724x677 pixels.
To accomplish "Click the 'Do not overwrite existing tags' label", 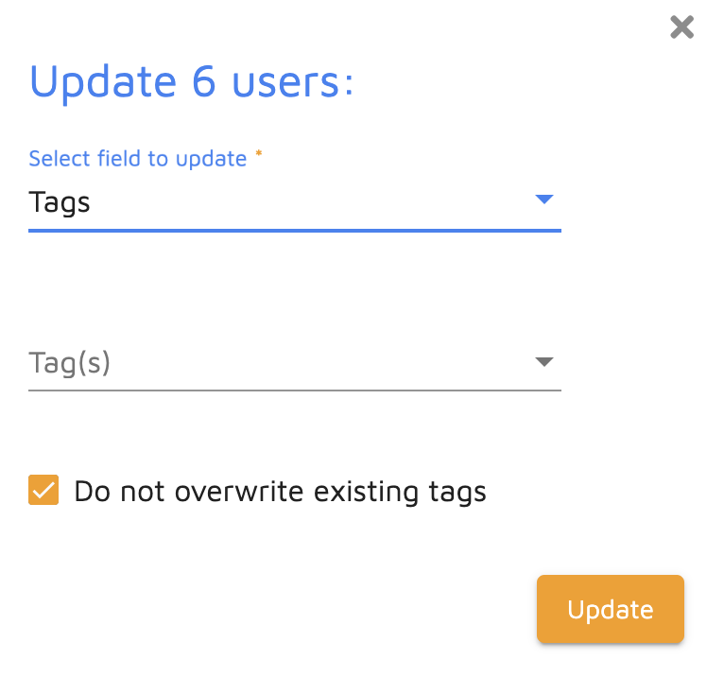I will tap(280, 492).
